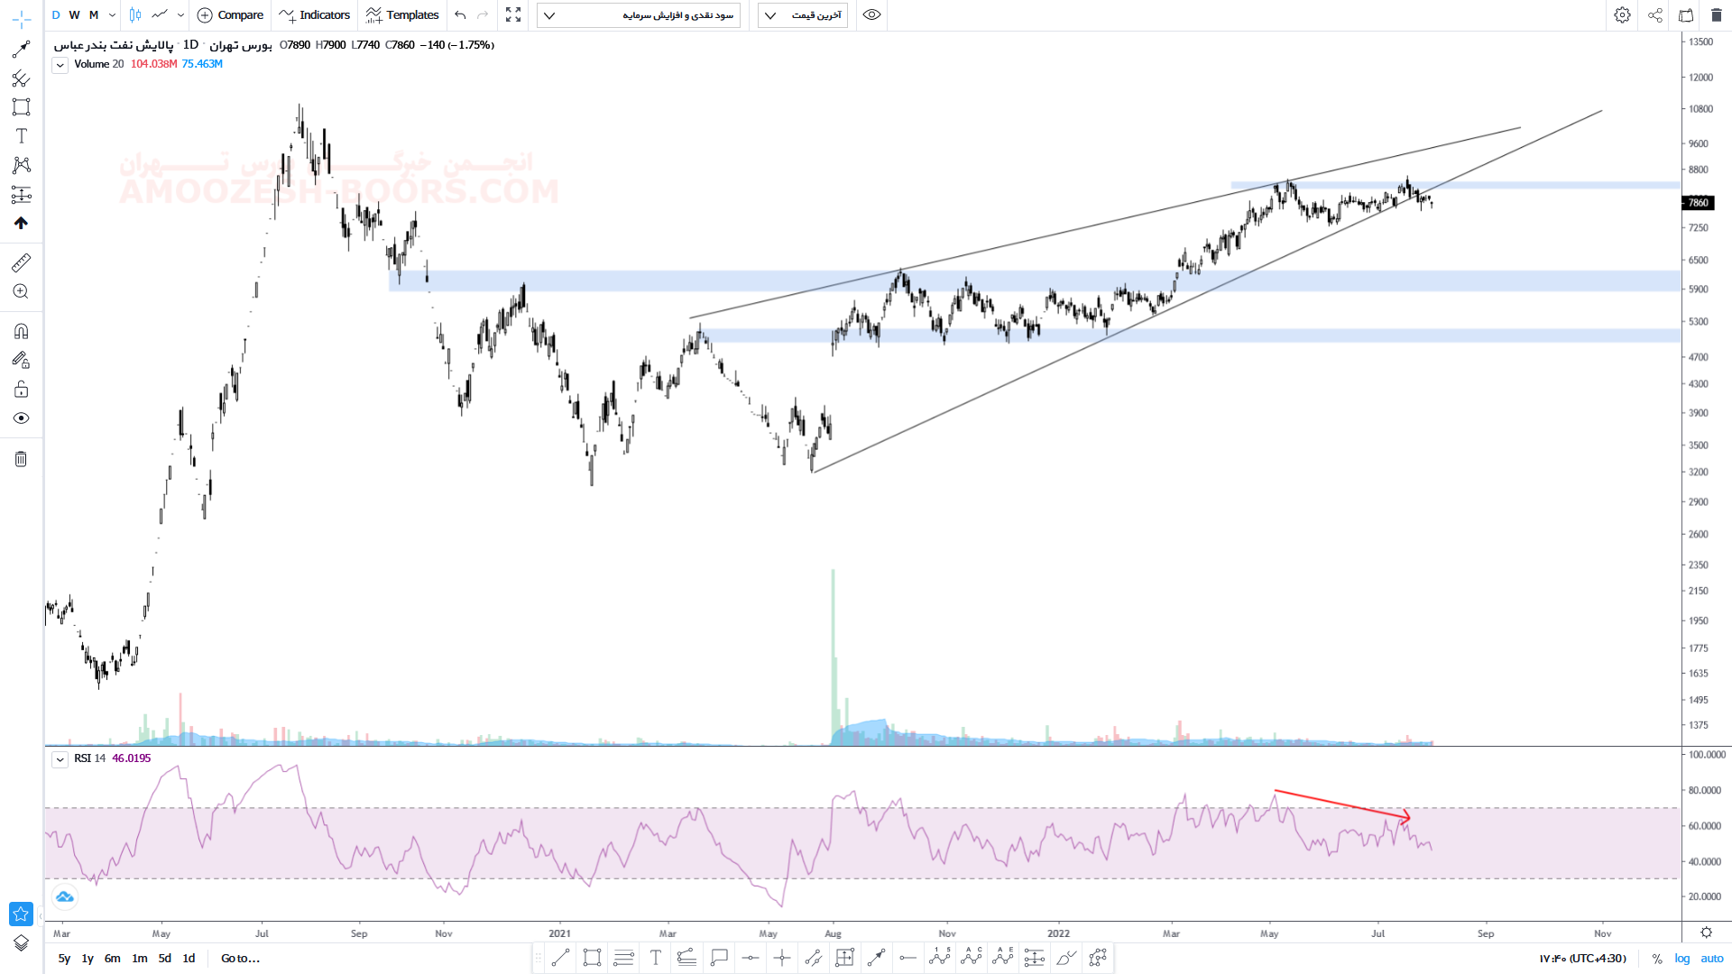Click the share chart icon
Image resolution: width=1732 pixels, height=974 pixels.
1655,15
